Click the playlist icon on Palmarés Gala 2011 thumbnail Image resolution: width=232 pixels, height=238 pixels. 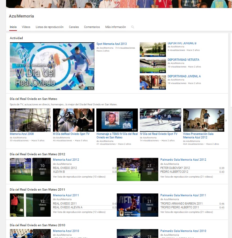click(x=149, y=209)
